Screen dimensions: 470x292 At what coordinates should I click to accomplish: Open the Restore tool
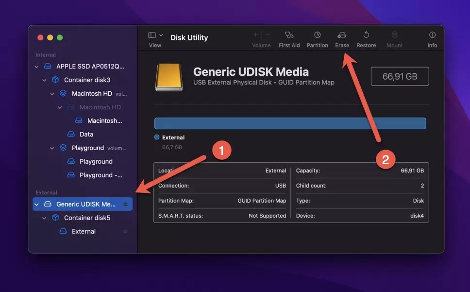[366, 36]
